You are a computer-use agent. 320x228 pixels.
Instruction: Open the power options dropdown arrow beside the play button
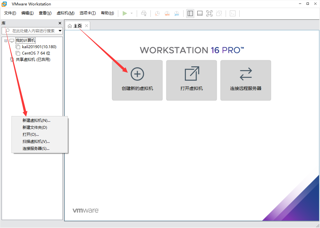tap(132, 13)
